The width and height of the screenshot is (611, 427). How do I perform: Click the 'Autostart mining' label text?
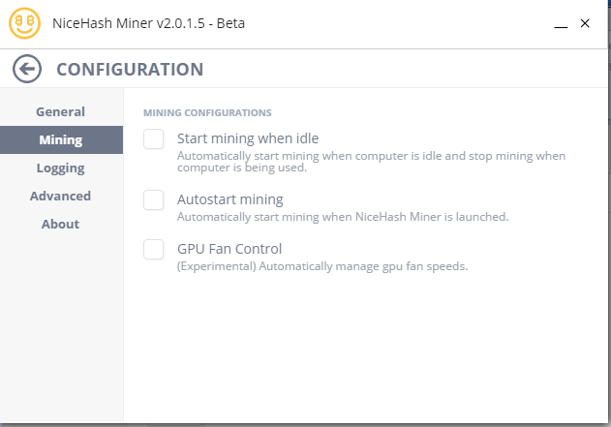pos(229,199)
